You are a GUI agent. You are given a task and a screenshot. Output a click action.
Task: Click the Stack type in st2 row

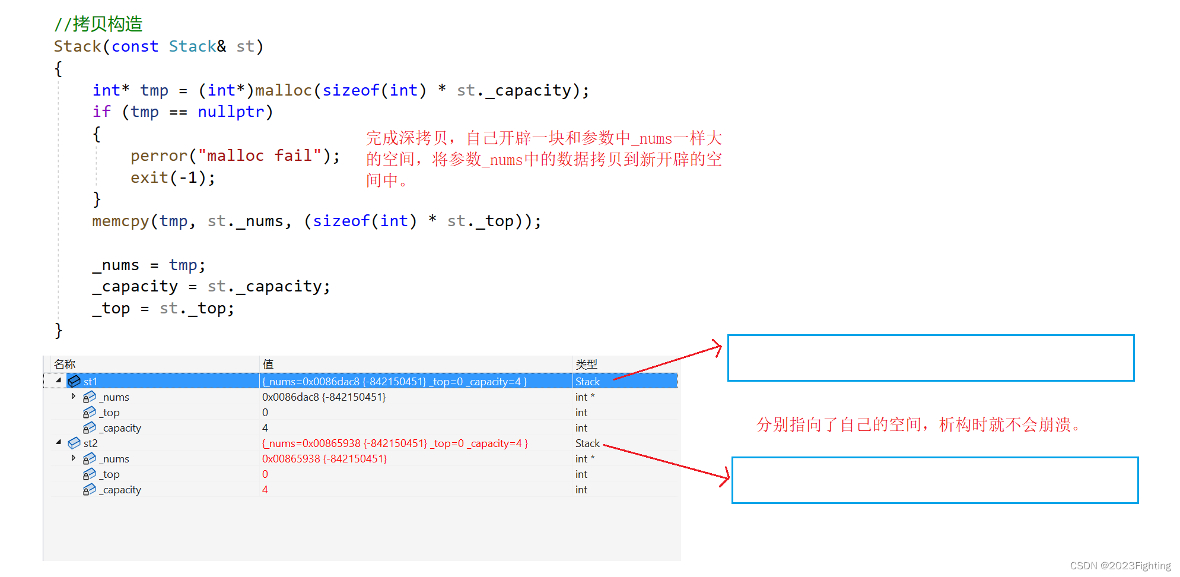[587, 443]
